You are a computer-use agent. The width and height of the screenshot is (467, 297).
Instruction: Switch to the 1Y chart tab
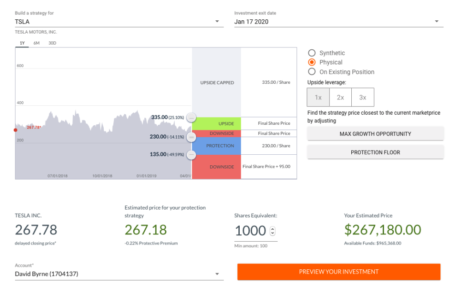click(x=22, y=43)
